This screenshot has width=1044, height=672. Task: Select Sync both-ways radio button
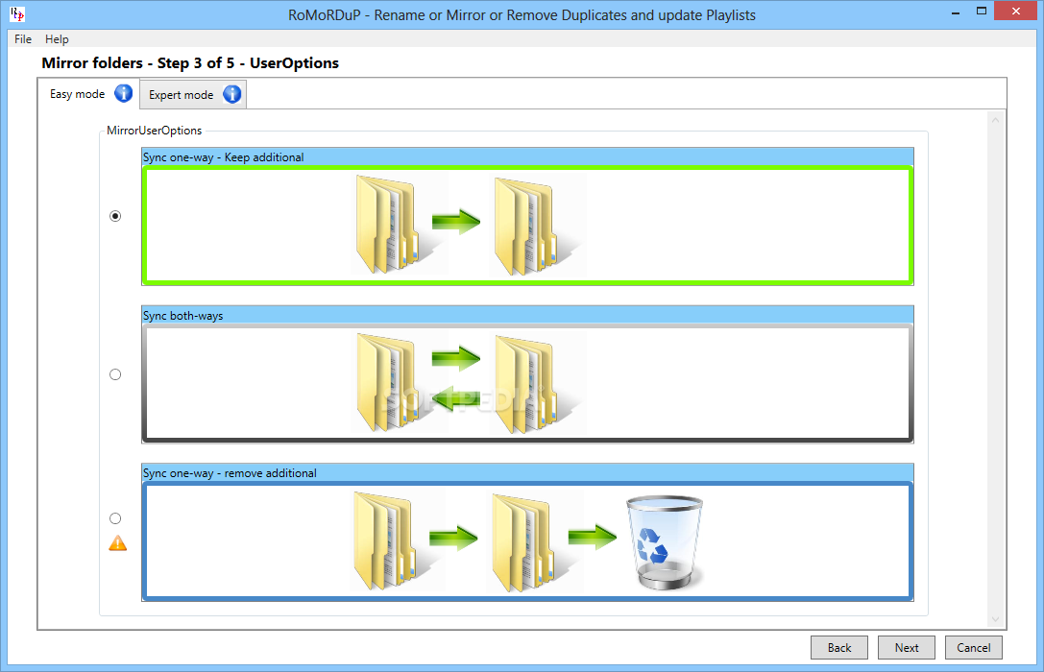tap(115, 374)
